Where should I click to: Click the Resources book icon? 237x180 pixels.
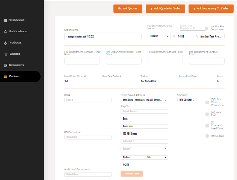(6, 65)
